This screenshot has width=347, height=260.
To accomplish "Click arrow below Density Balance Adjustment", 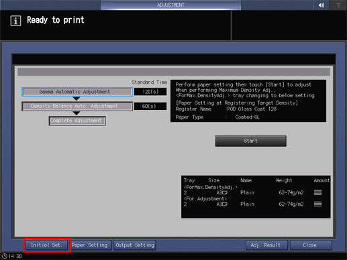I will 77,113.
